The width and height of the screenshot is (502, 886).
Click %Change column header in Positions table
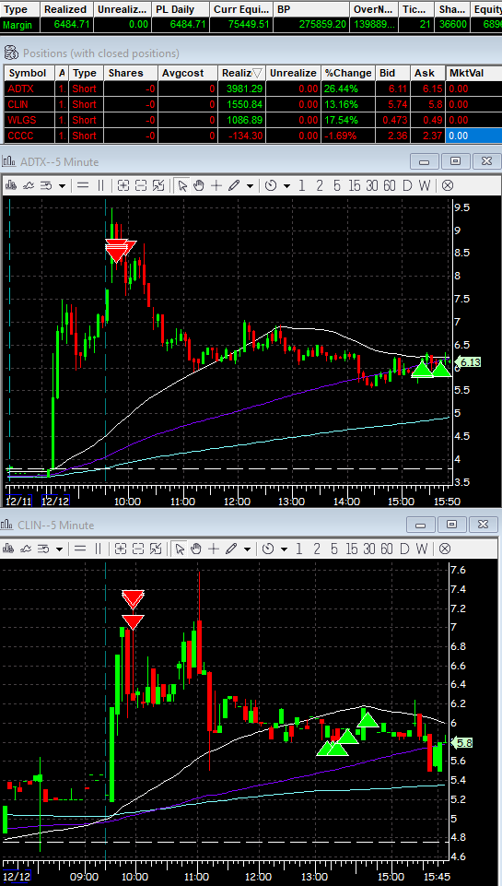pyautogui.click(x=348, y=73)
